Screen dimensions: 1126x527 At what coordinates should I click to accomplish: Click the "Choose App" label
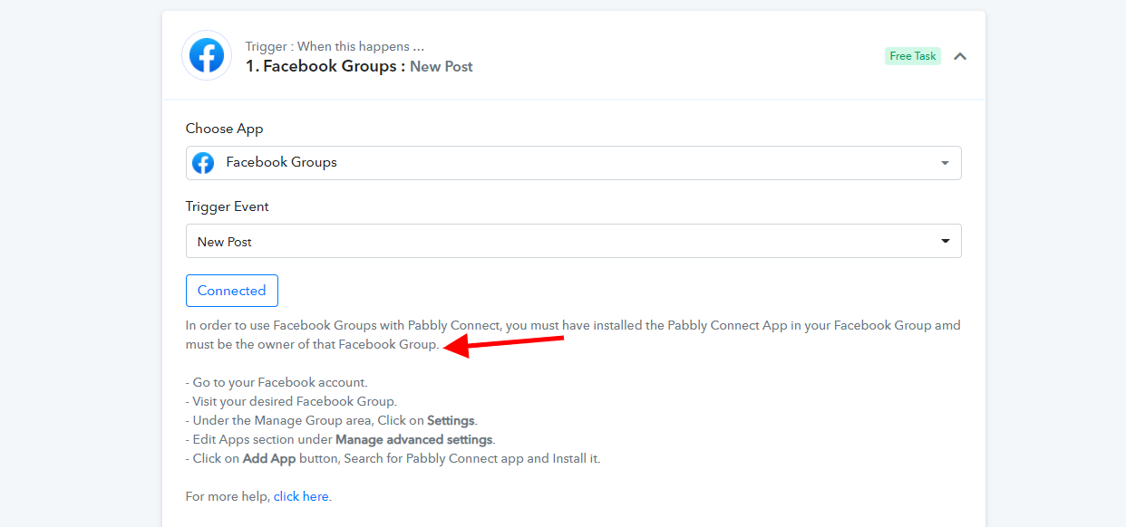225,129
